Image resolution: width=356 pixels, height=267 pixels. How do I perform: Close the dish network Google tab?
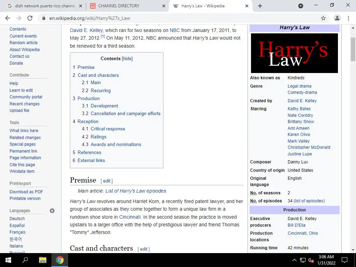[80, 6]
